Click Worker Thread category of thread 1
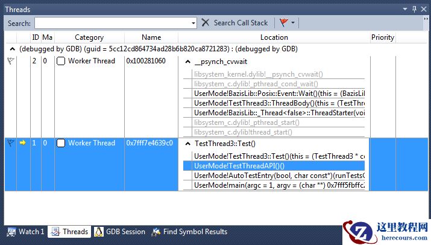431x245 pixels. [x=92, y=143]
